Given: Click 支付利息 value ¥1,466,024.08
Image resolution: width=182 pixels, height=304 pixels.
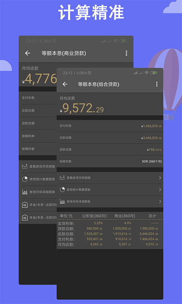Looking at the screenshot, I should [x=151, y=126].
